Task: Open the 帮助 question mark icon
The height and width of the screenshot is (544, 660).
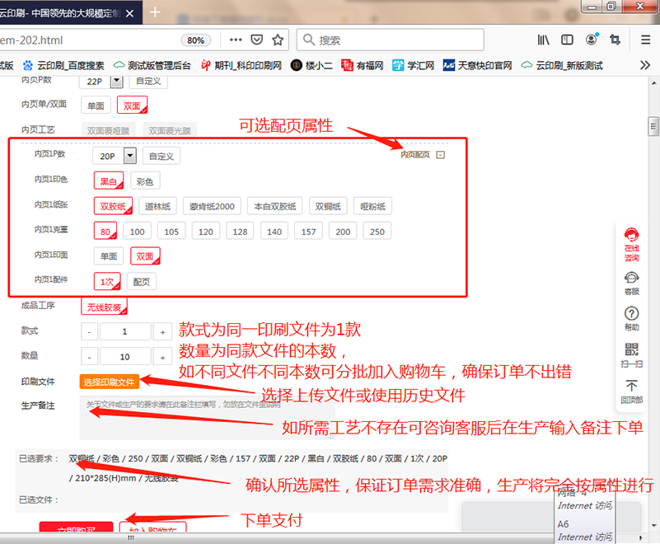Action: tap(630, 312)
